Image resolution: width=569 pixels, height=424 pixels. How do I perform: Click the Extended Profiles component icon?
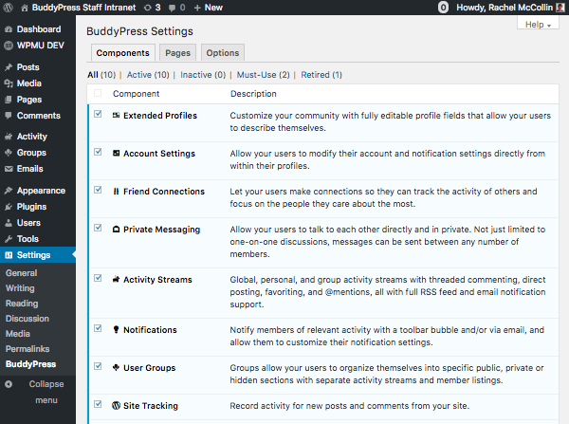[x=116, y=115]
